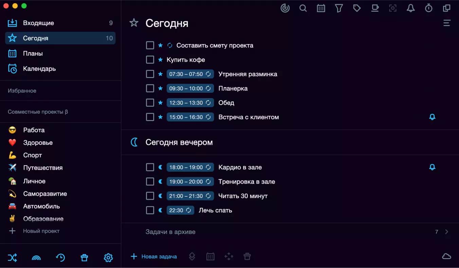The width and height of the screenshot is (459, 268).
Task: Open the 12:30 – 13:30 time badge
Action: (190, 103)
